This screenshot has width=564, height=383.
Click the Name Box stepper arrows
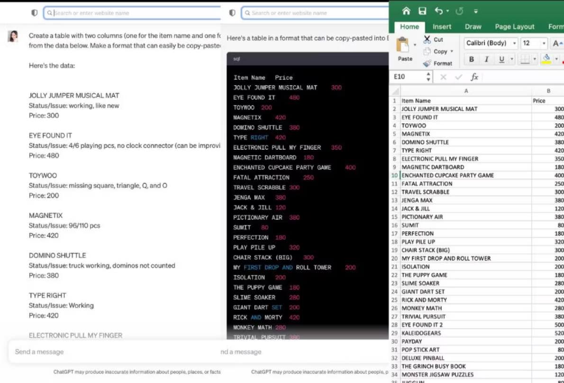428,77
